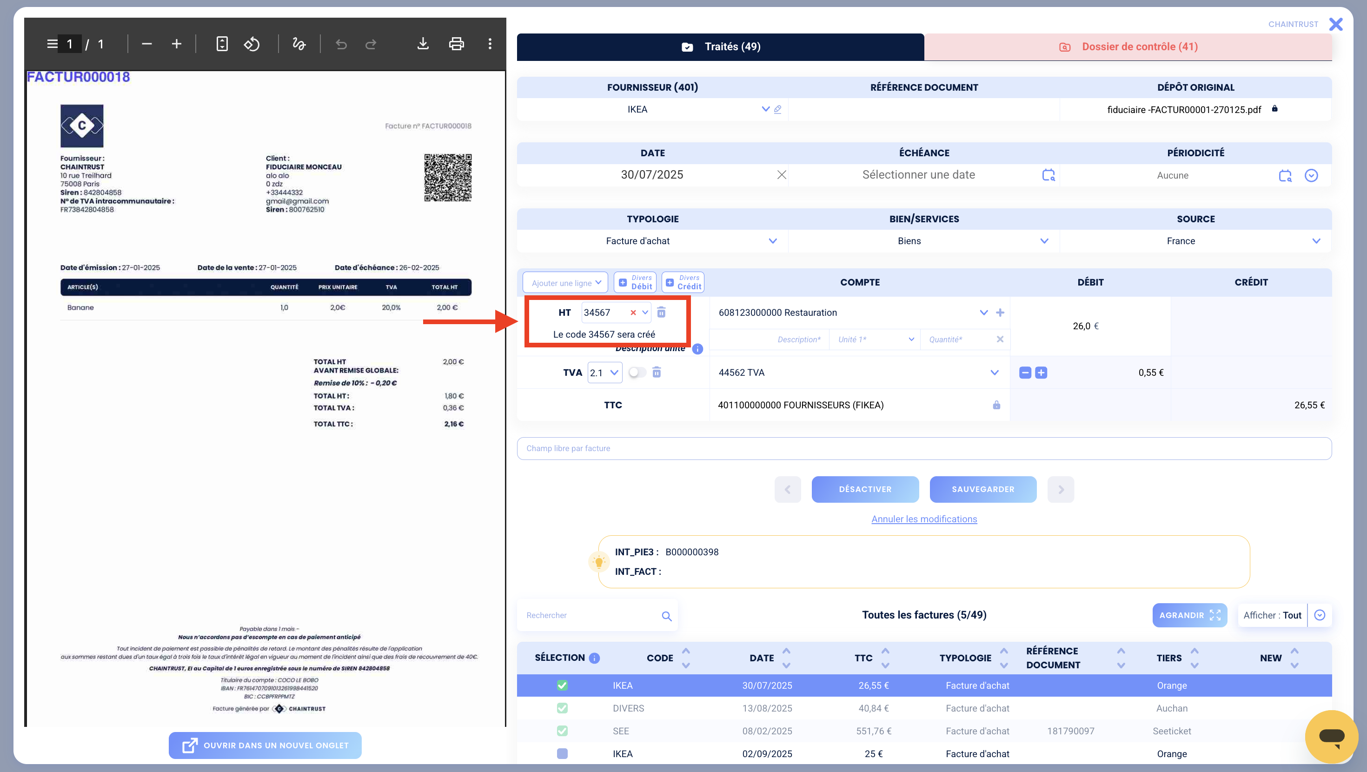Go to the next invoice arrow
Image resolution: width=1367 pixels, height=772 pixels.
[1060, 490]
